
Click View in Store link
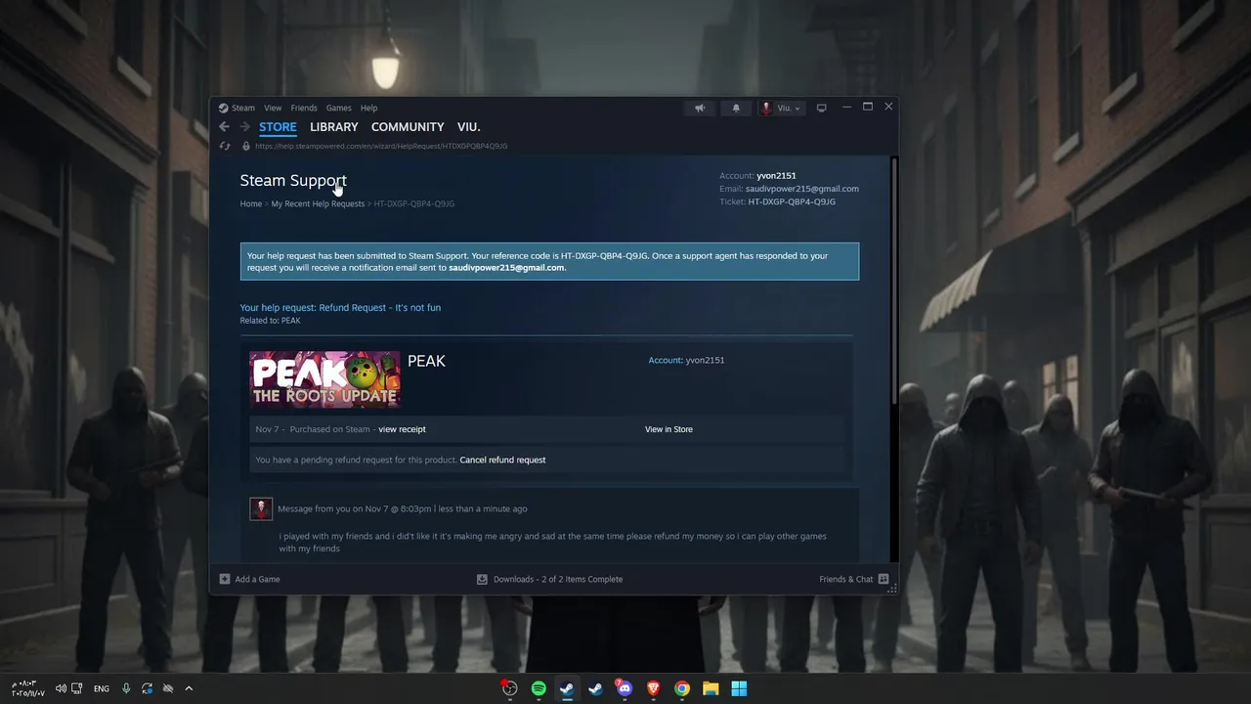pos(669,429)
